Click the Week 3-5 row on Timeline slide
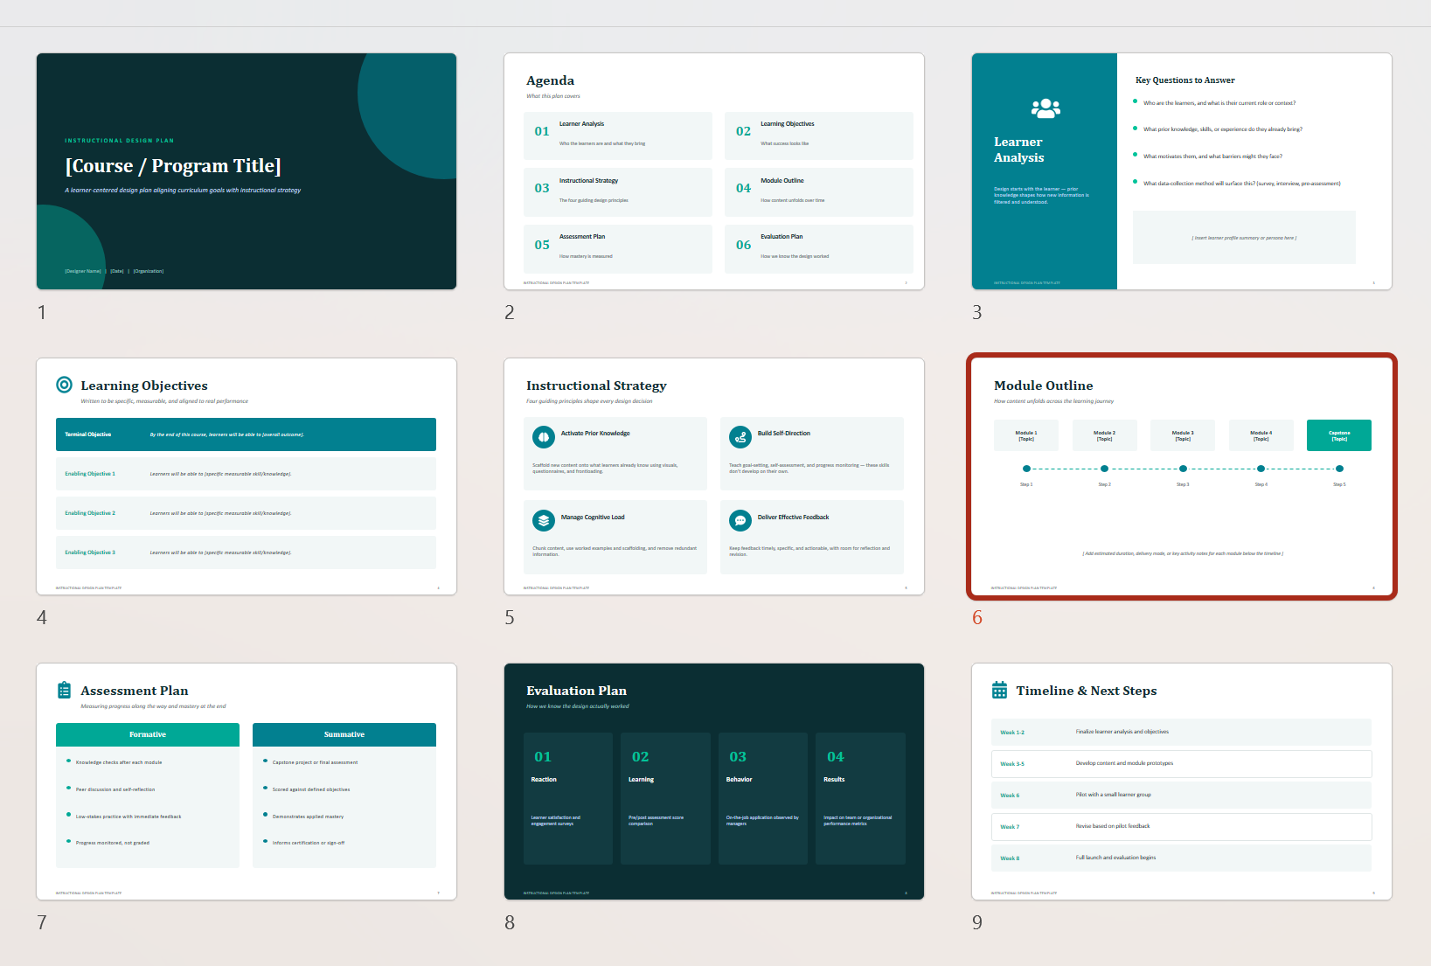This screenshot has height=966, width=1431. 1182,763
